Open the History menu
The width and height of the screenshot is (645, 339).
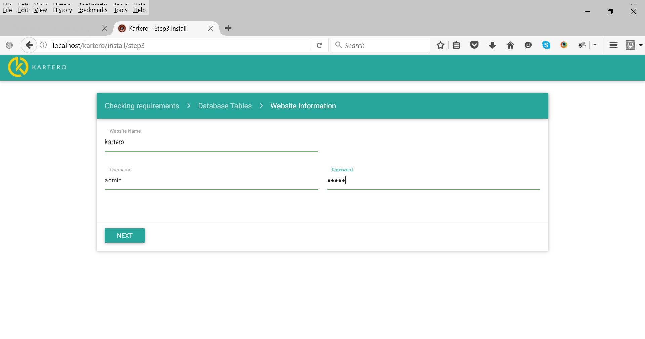[x=62, y=10]
